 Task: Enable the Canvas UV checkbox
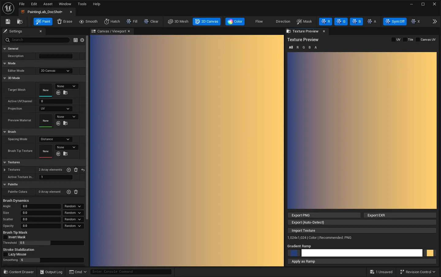tap(418, 39)
